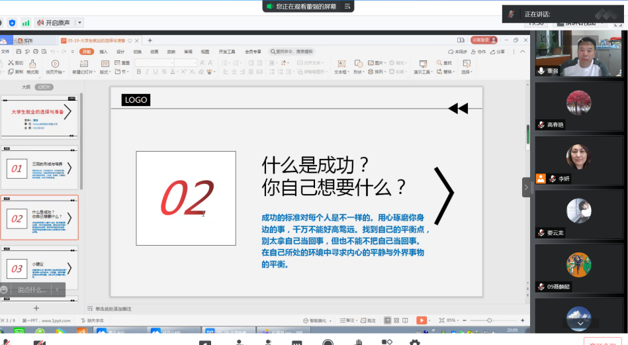Switch to slide sorter view icon
This screenshot has height=345, width=628.
pyautogui.click(x=396, y=320)
